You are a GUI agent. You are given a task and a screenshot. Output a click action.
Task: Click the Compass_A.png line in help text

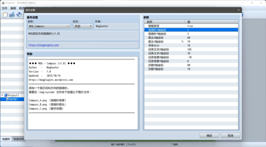click(48, 101)
